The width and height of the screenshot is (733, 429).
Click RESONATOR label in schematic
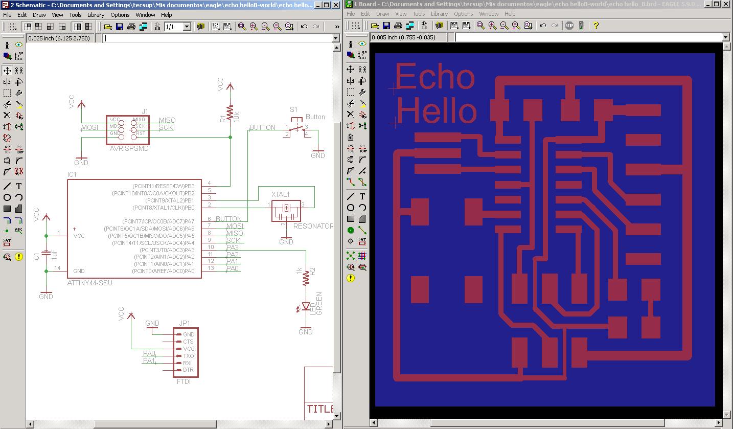(x=313, y=226)
